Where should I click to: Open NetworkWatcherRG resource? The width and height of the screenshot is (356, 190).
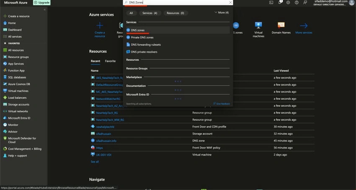click(x=108, y=99)
